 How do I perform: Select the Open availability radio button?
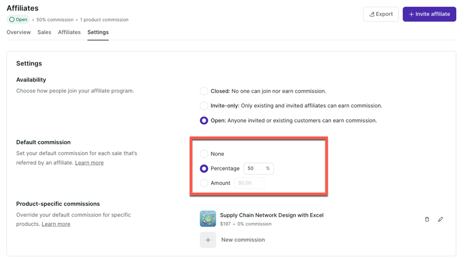(204, 120)
